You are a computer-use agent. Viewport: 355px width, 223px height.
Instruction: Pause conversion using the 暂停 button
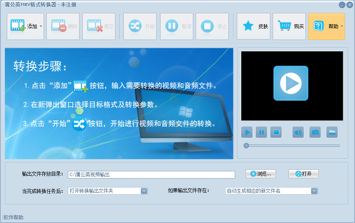(x=177, y=26)
